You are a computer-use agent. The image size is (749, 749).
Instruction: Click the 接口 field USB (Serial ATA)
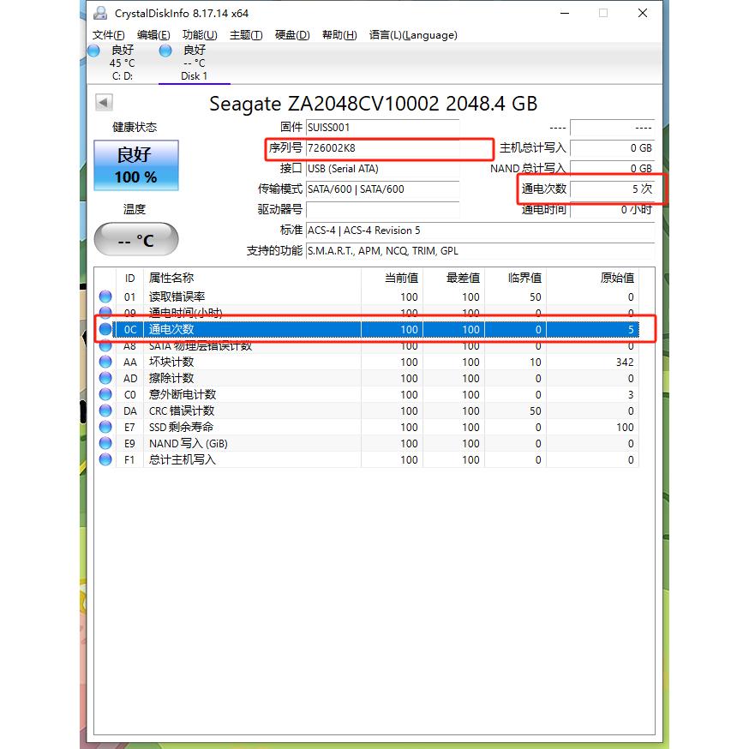pyautogui.click(x=382, y=169)
